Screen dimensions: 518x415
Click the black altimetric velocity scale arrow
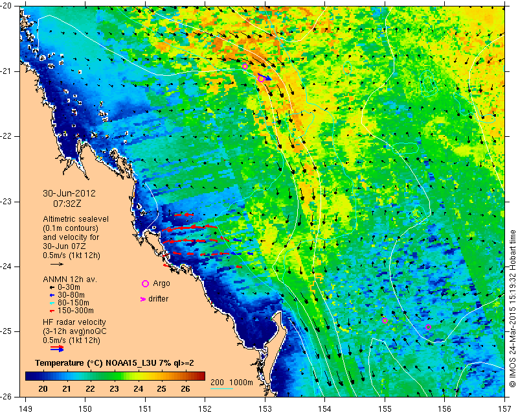tap(57, 264)
